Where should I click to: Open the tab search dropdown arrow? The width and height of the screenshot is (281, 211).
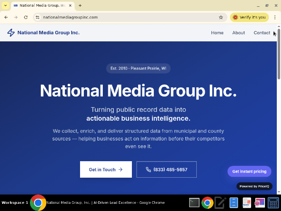pyautogui.click(x=5, y=5)
